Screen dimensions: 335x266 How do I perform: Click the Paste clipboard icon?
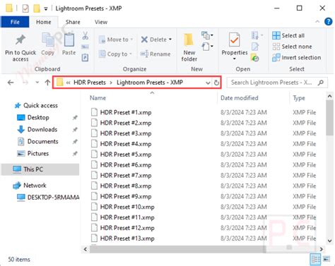(x=69, y=40)
